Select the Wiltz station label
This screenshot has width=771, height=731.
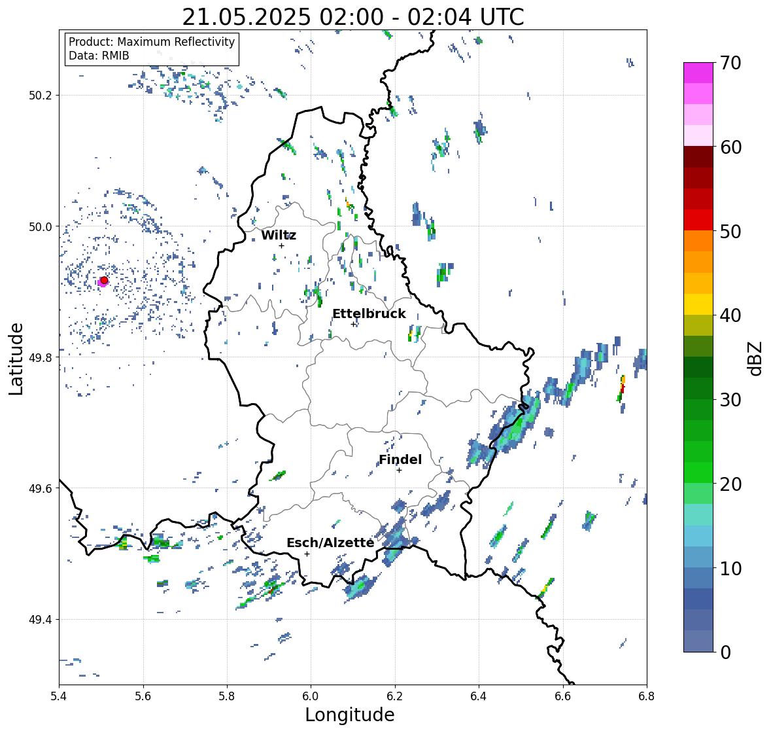pyautogui.click(x=279, y=235)
